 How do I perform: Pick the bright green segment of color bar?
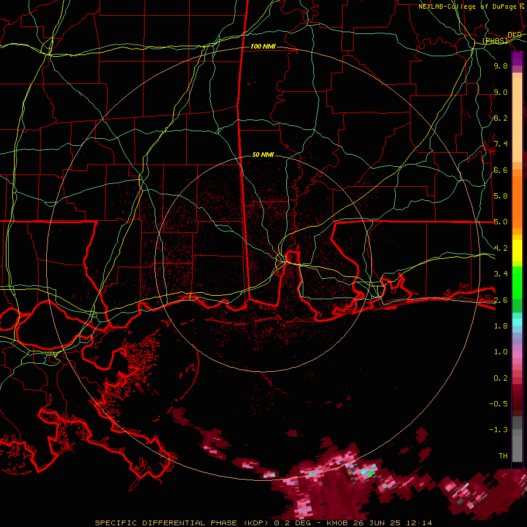(517, 282)
